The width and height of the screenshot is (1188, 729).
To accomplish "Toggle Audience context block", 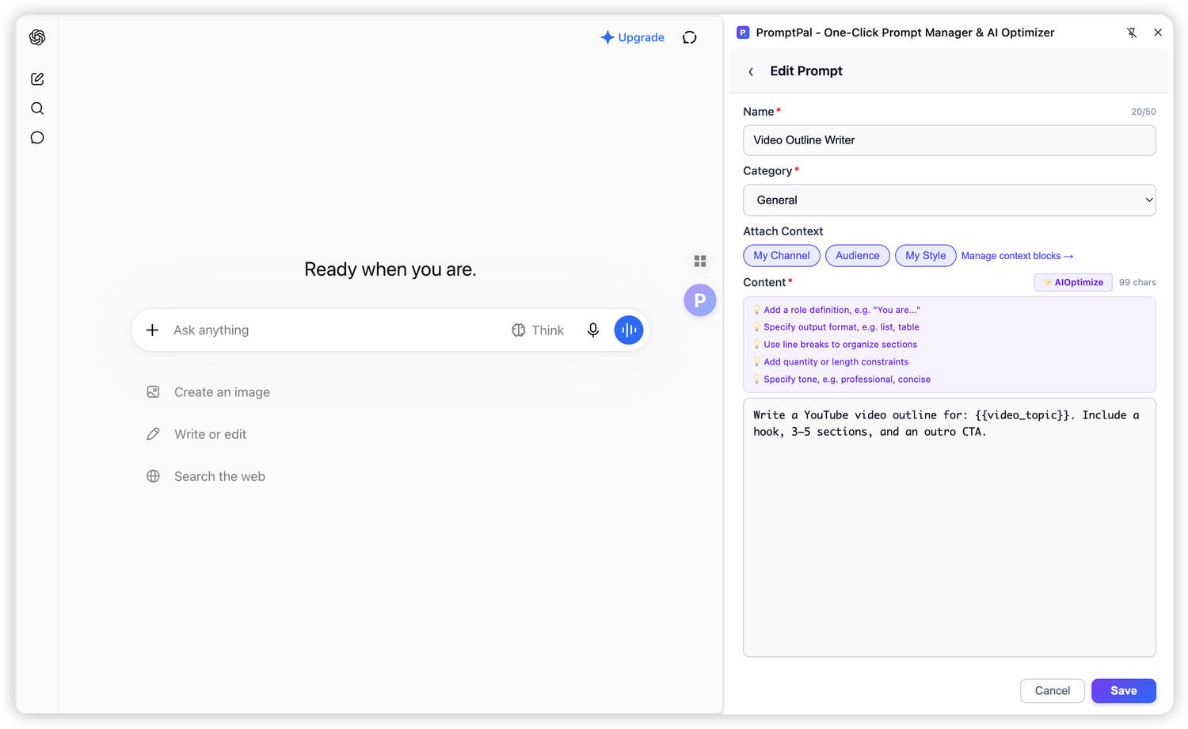I will click(x=858, y=256).
